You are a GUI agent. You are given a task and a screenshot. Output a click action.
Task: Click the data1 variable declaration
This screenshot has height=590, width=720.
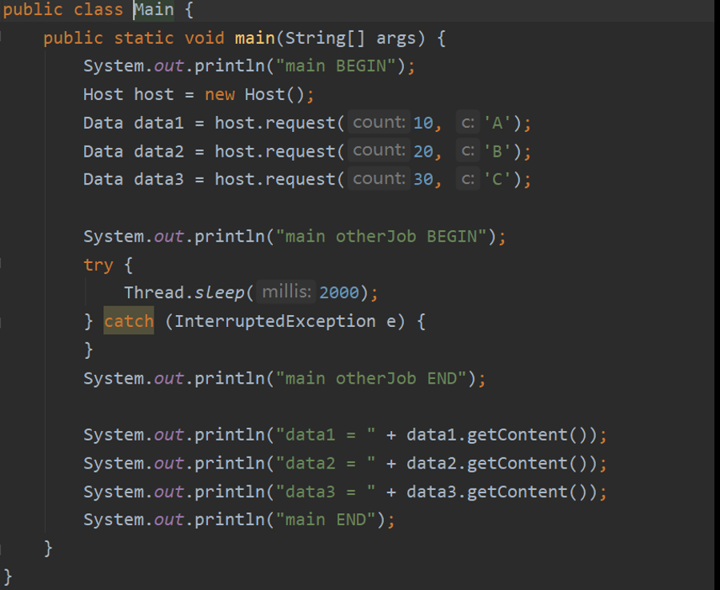158,123
